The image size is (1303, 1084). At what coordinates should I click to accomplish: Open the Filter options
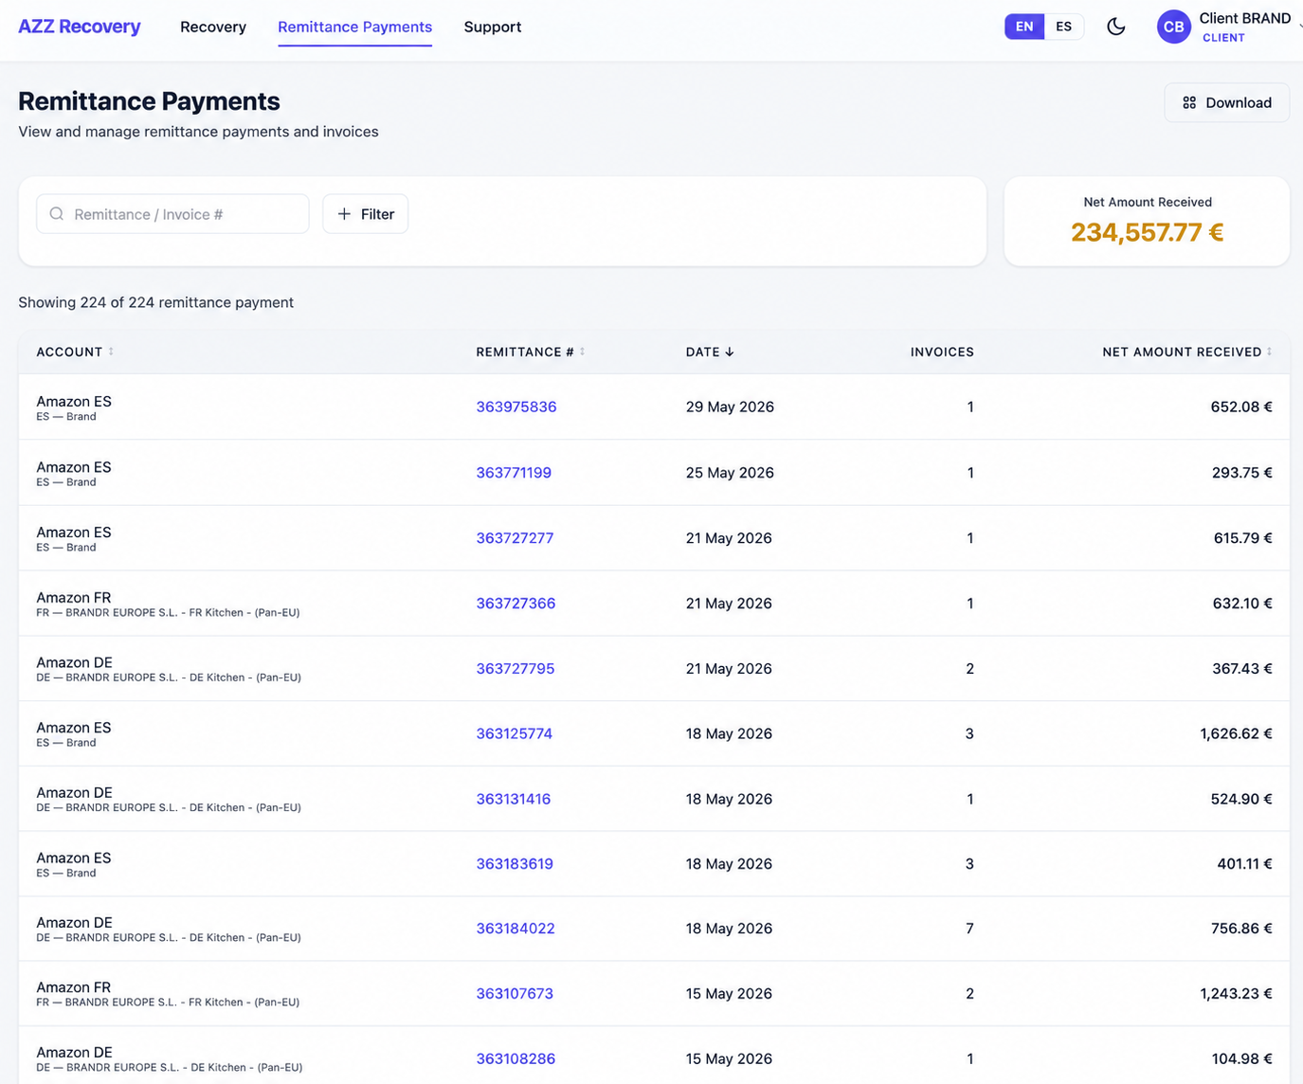tap(366, 214)
